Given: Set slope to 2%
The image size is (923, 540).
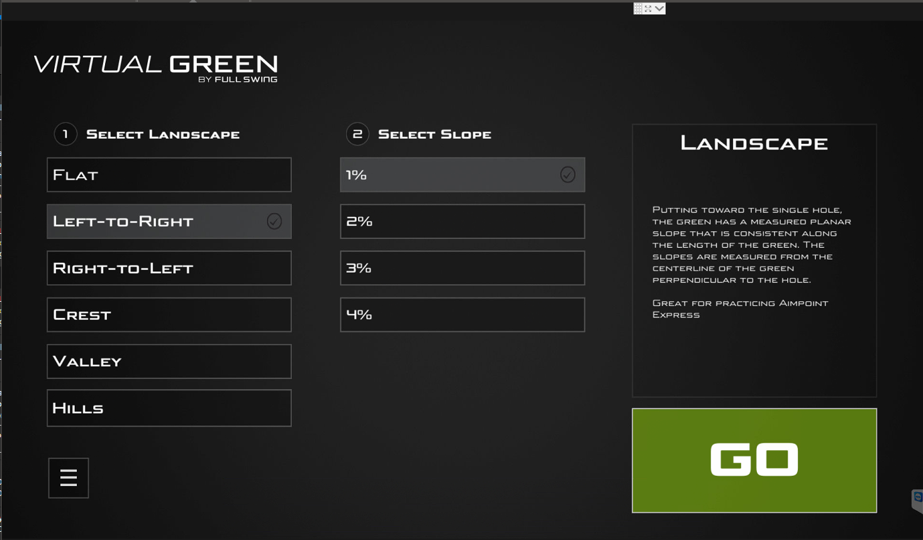Looking at the screenshot, I should click(x=462, y=221).
